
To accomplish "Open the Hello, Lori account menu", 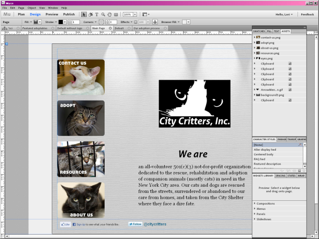I will point(284,15).
